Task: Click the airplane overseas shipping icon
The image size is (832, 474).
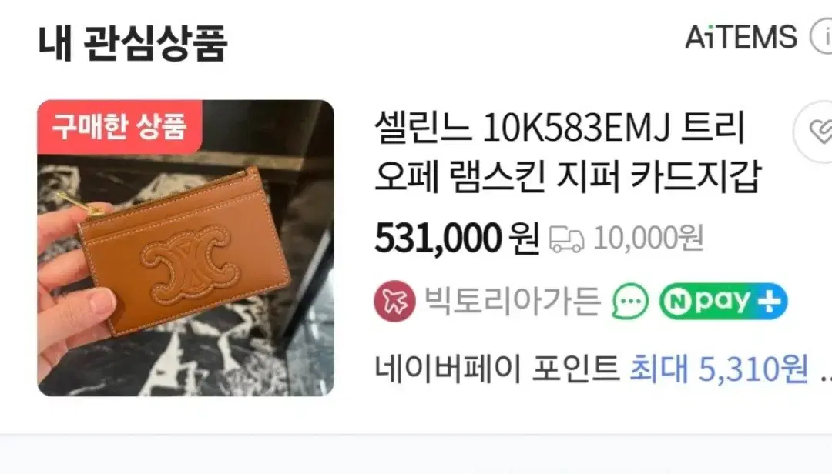Action: pyautogui.click(x=394, y=301)
